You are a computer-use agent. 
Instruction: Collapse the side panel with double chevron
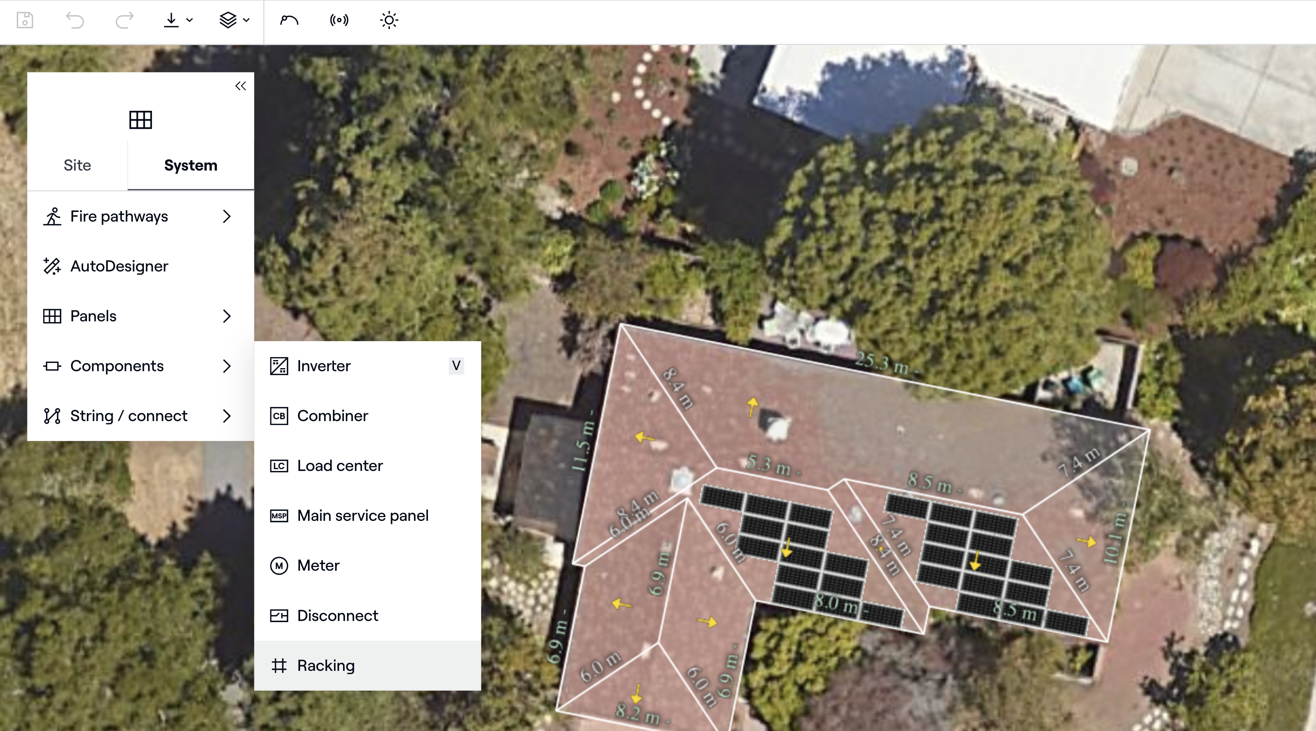point(241,86)
